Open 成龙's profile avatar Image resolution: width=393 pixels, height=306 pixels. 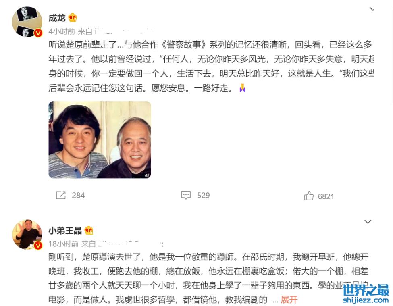click(x=27, y=22)
